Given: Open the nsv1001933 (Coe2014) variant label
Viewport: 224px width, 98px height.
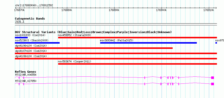Looking at the screenshot, I should click(x=30, y=35).
